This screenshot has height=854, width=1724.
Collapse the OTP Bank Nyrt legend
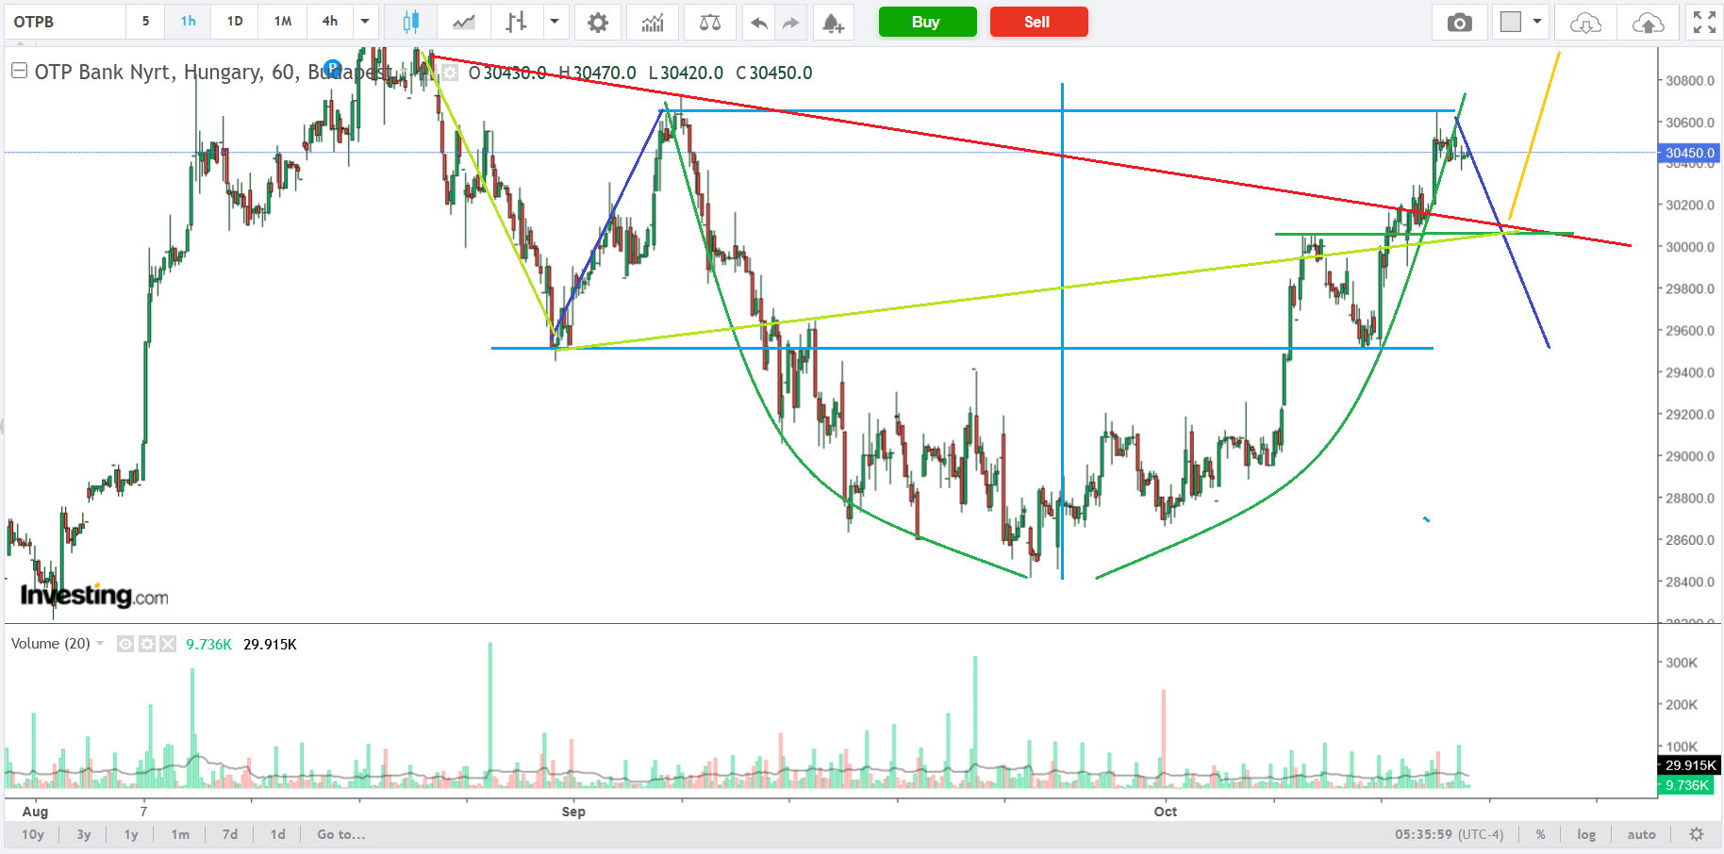(19, 71)
